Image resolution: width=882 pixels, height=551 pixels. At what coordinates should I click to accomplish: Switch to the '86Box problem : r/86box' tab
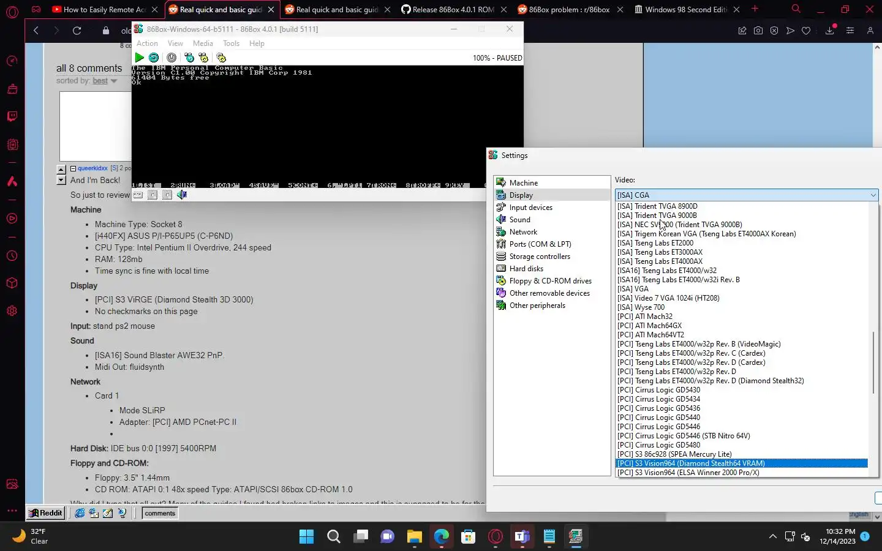570,9
